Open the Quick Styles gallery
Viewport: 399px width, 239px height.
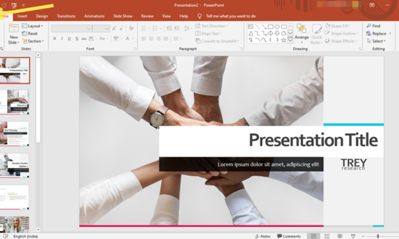(x=317, y=34)
